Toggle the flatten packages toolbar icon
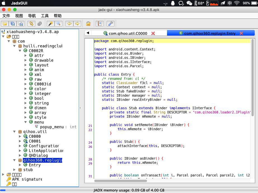The width and height of the screenshot is (258, 193). [39, 24]
